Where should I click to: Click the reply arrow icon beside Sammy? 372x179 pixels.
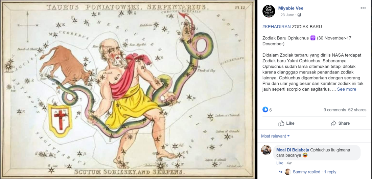281,172
